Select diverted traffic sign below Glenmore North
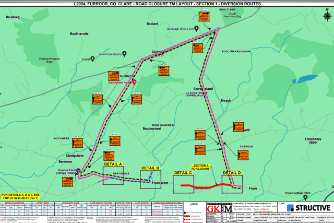334x223 pixels. 164,71
